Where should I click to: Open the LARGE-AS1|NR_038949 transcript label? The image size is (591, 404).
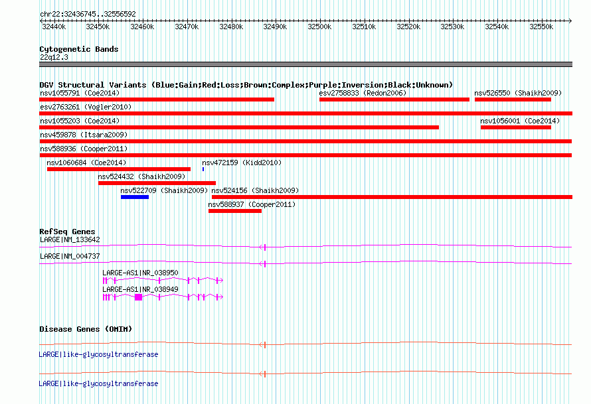click(x=140, y=289)
